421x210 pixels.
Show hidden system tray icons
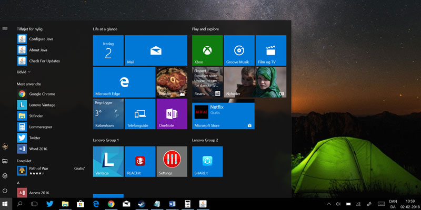328,204
